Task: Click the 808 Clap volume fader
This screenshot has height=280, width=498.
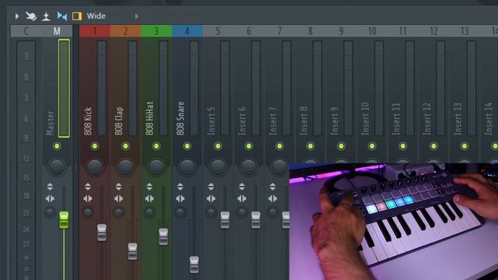Action: [132, 251]
